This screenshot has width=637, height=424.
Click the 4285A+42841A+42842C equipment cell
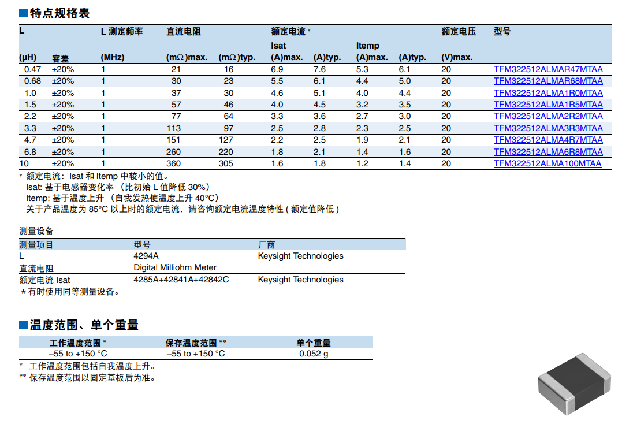(181, 280)
